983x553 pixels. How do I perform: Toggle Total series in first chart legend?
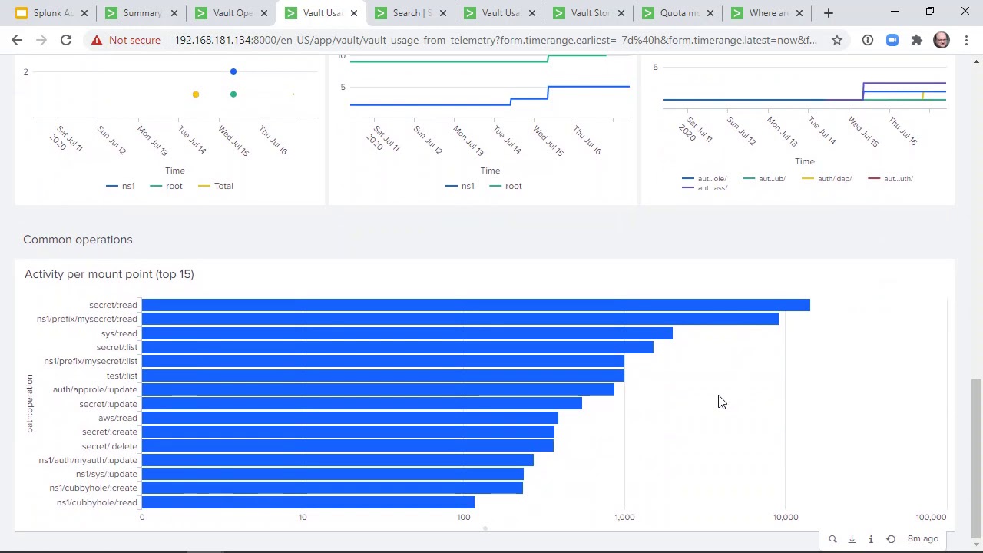click(x=216, y=186)
